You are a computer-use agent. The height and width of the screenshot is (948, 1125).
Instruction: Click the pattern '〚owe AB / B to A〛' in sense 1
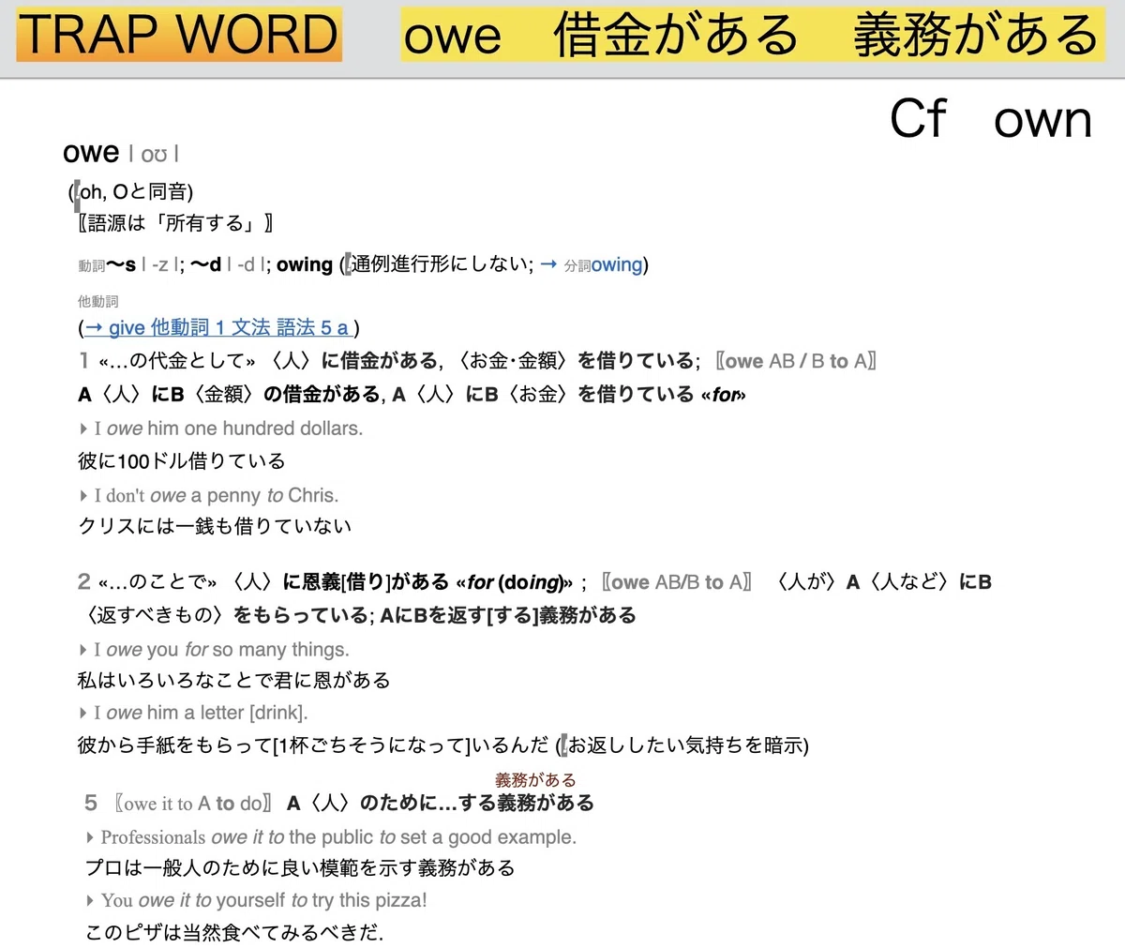click(796, 361)
